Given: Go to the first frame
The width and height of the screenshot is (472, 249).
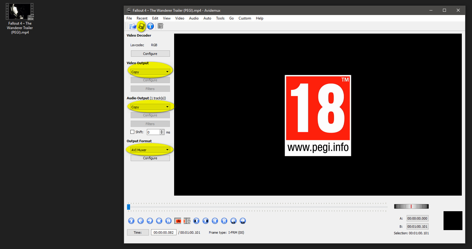Looking at the screenshot, I should pos(215,221).
